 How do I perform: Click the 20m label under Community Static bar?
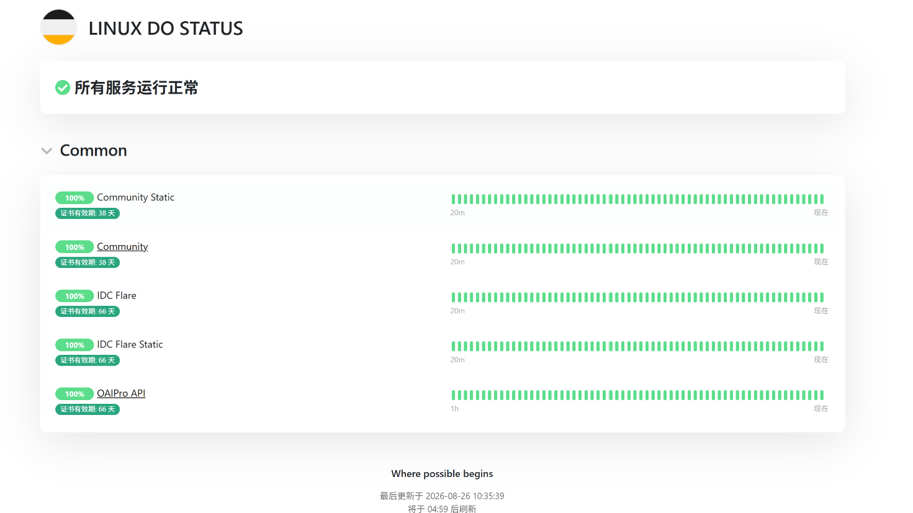(x=457, y=213)
